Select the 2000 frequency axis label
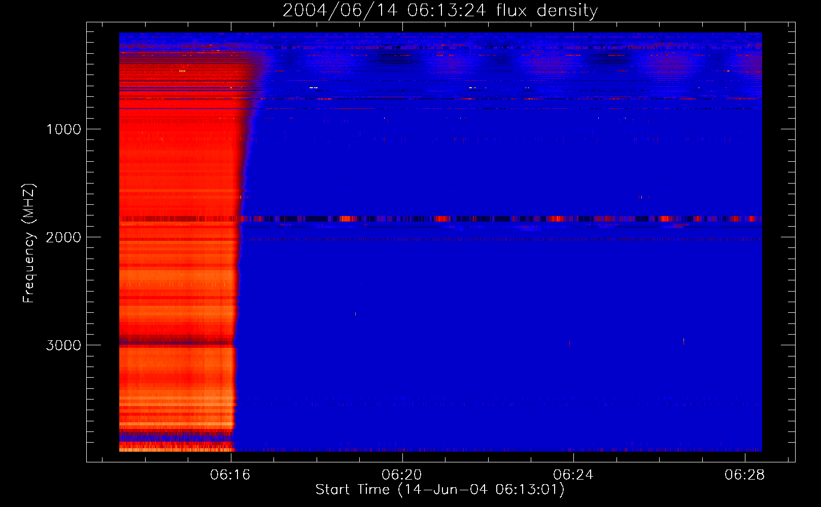This screenshot has height=507, width=821. [x=63, y=237]
